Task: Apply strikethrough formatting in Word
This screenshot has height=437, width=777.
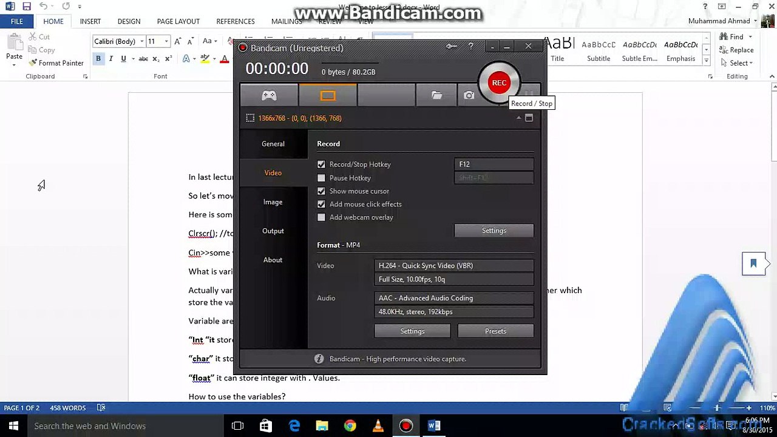Action: [x=143, y=59]
